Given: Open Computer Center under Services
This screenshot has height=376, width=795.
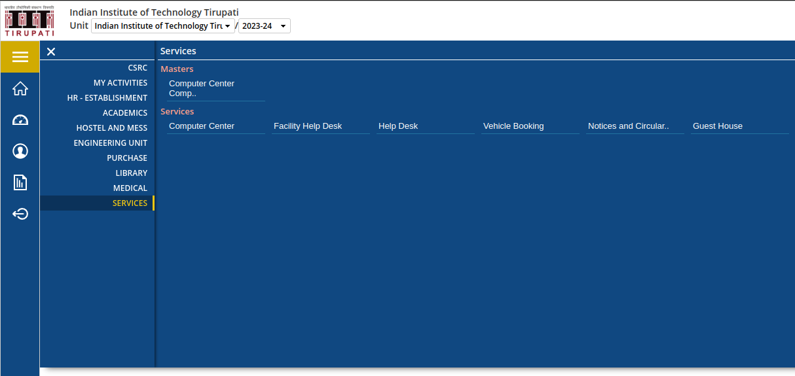Looking at the screenshot, I should click(x=216, y=126).
